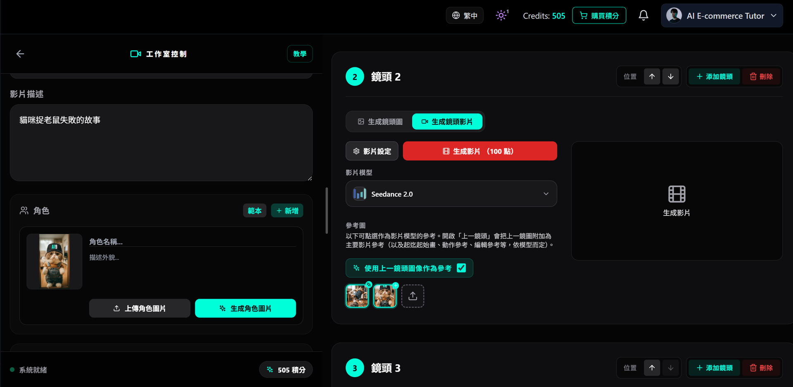The height and width of the screenshot is (387, 793).
Task: Focus the 描述外貌 description field
Action: click(x=192, y=257)
